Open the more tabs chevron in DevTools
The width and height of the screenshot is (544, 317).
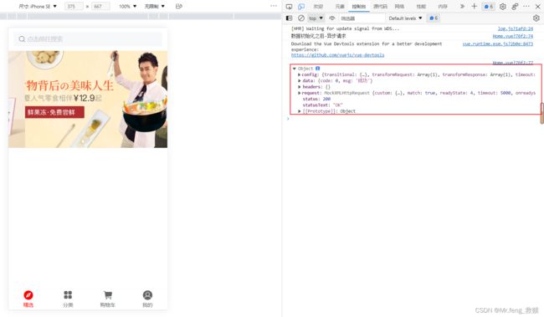[462, 6]
